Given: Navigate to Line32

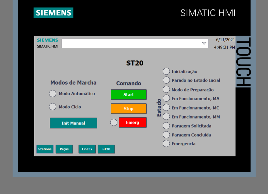Looking at the screenshot, I should 87,149.
